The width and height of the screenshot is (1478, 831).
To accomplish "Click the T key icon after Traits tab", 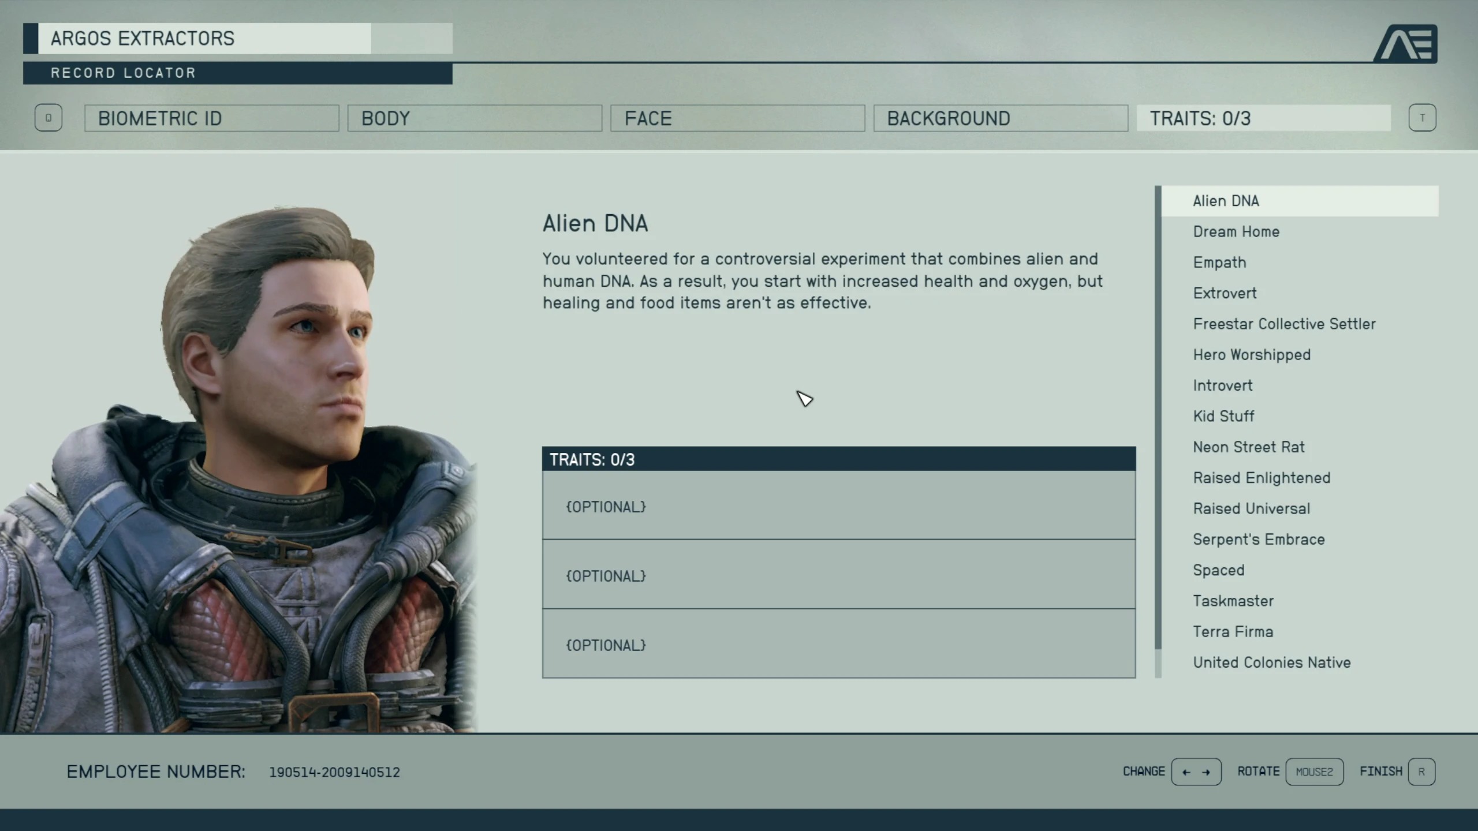I will pos(1422,118).
